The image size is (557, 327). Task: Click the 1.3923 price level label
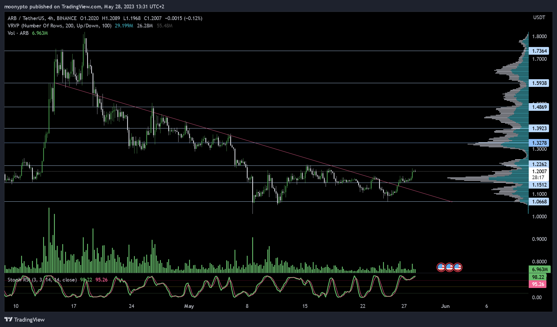point(539,128)
